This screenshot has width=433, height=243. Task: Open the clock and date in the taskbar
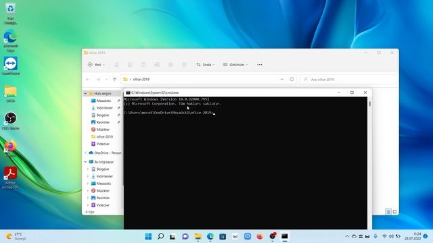(413, 236)
